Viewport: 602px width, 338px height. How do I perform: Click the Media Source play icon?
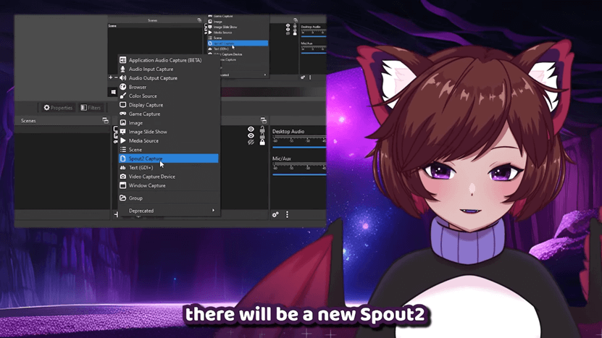click(x=123, y=140)
